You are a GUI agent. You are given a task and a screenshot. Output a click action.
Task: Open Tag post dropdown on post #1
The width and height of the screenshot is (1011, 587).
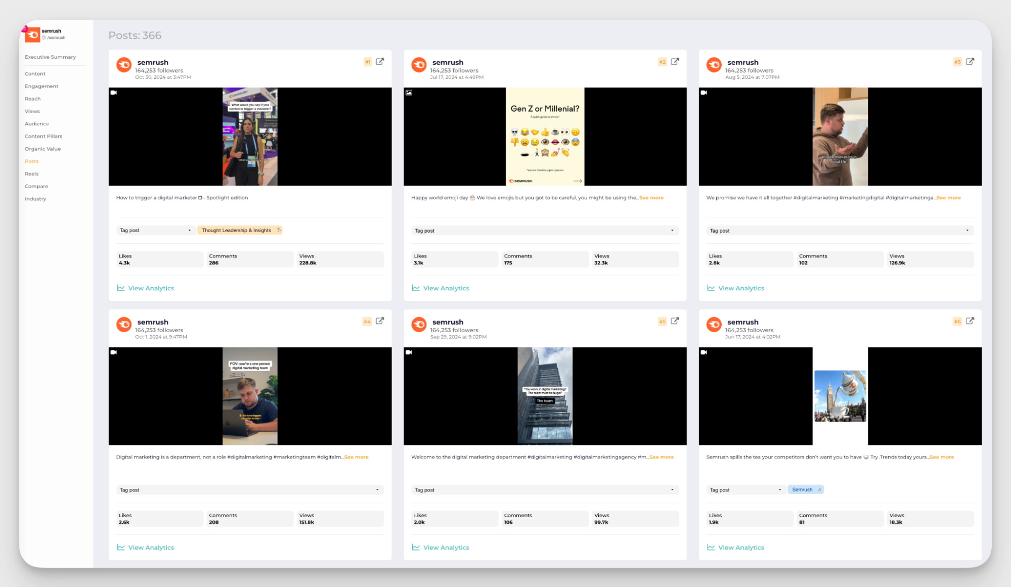coord(155,231)
